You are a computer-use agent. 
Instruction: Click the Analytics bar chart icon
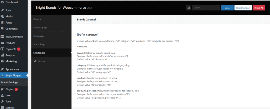point(2,55)
